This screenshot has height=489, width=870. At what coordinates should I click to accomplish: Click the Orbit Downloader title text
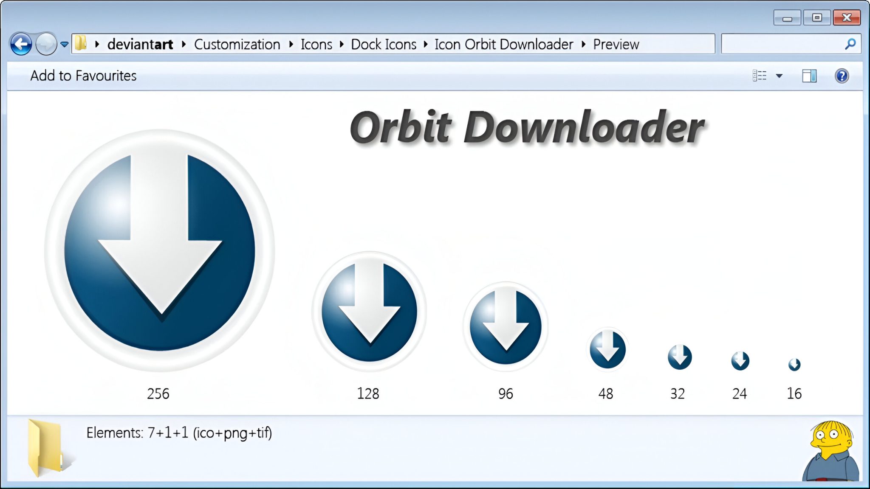[x=527, y=127]
